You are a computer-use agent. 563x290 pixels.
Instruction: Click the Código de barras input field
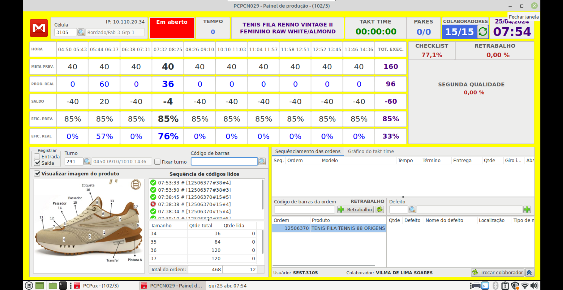224,161
